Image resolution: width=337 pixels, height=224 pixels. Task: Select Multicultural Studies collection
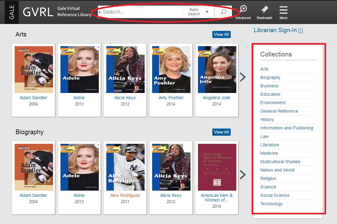pyautogui.click(x=280, y=162)
